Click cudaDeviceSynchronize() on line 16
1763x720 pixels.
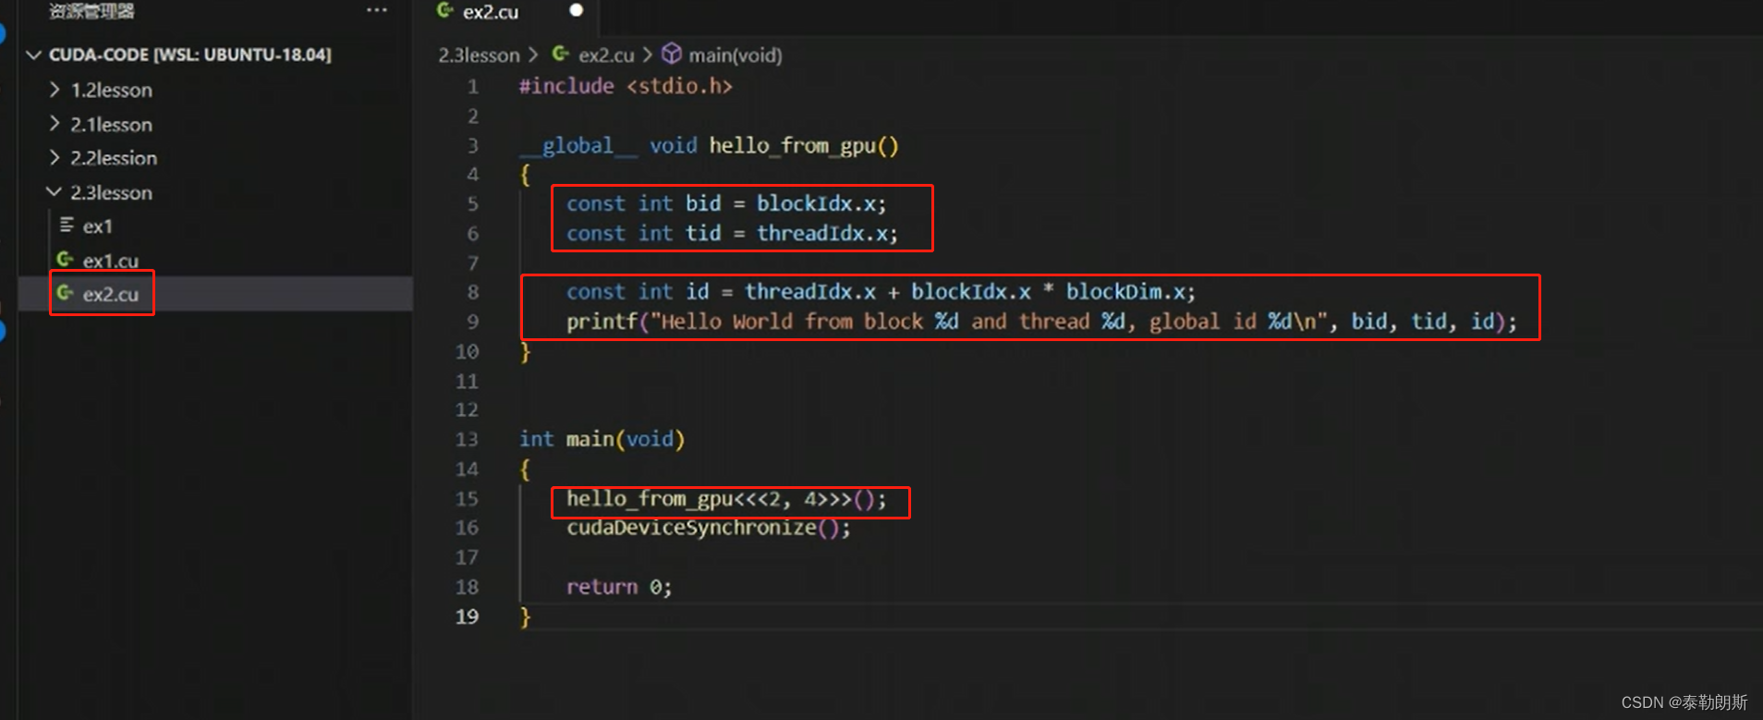coord(708,528)
